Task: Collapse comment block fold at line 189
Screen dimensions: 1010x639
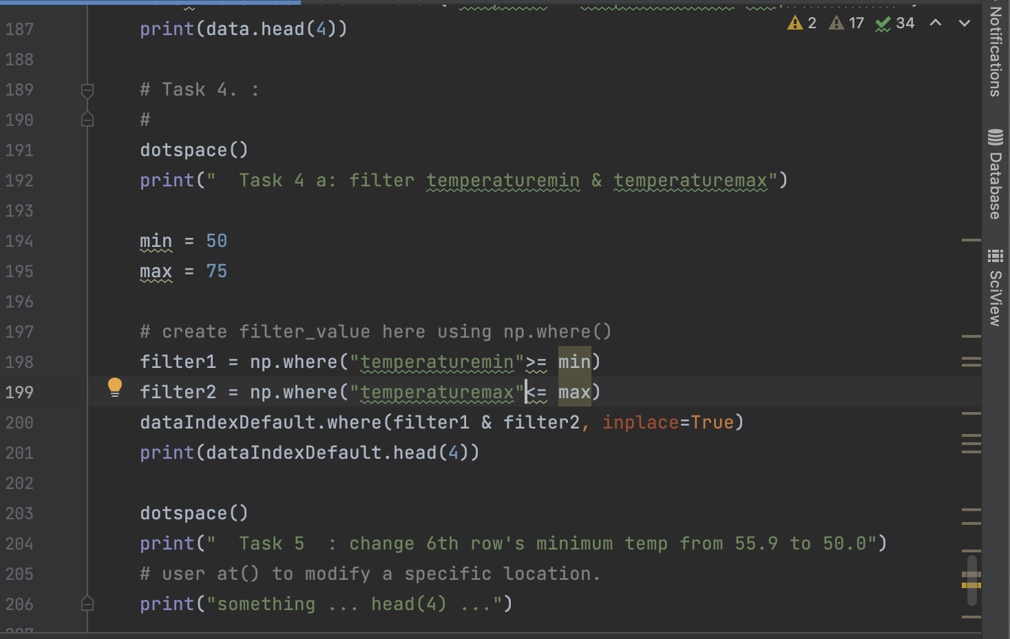Action: pos(87,90)
